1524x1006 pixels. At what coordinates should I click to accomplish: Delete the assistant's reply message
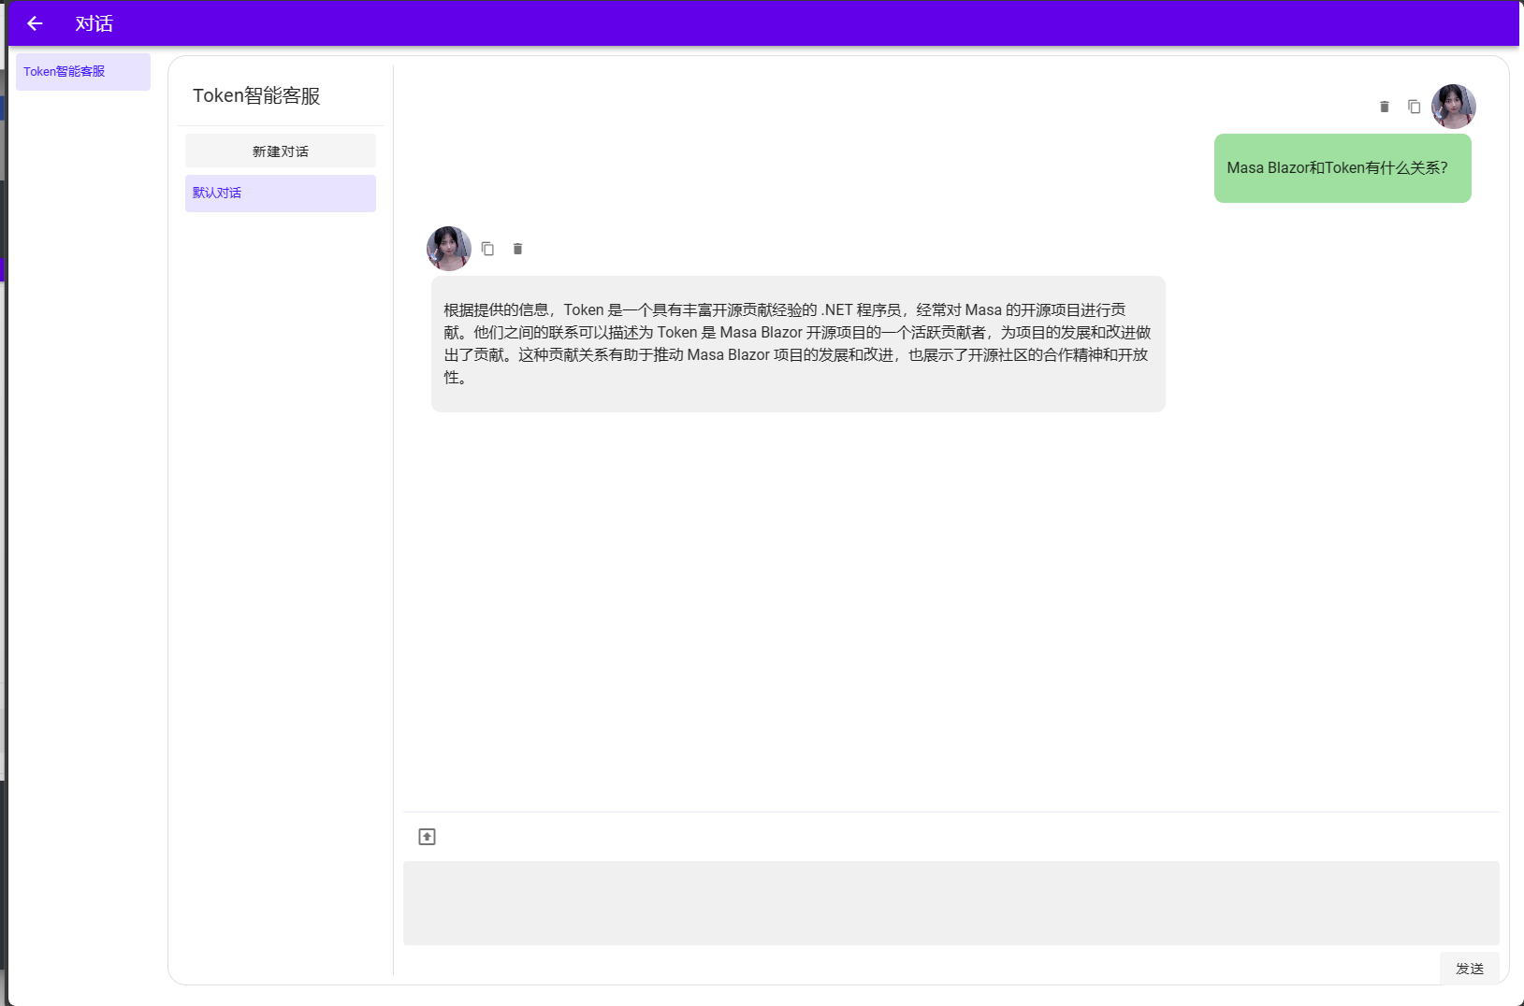[517, 249]
